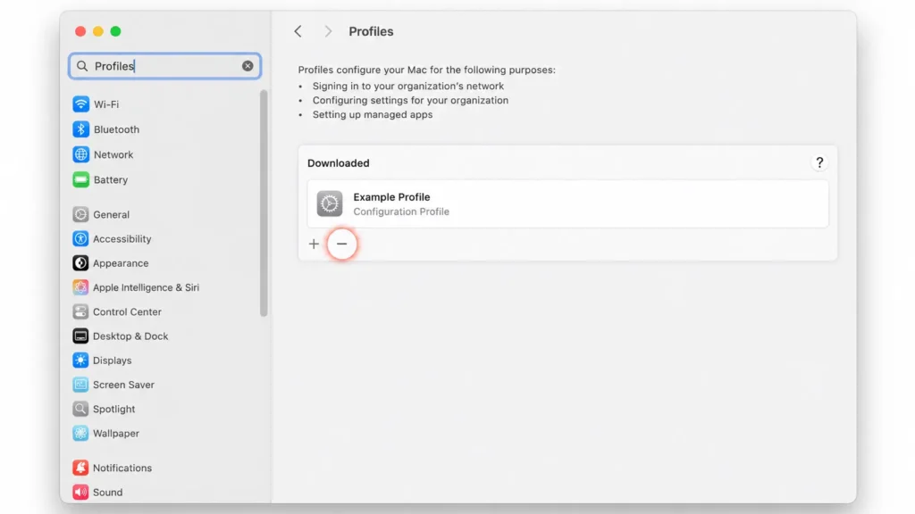Click "Configuring settings for your organization" text
This screenshot has width=915, height=514.
(x=410, y=100)
